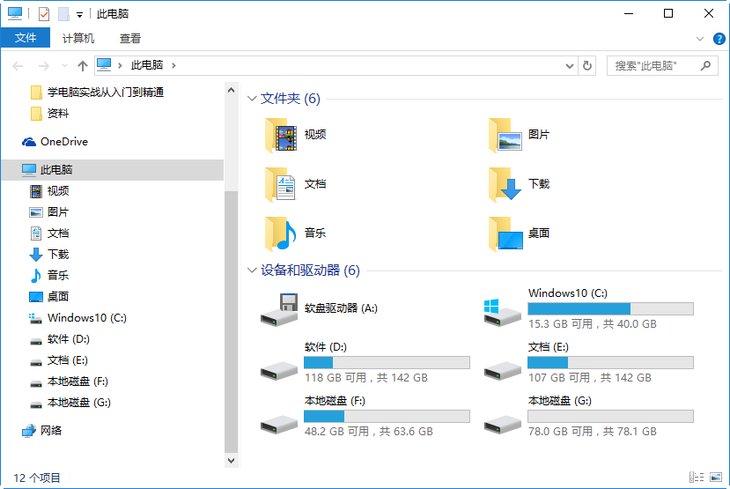Click the 下载 arrow icon in sidebar
This screenshot has height=489, width=730.
tap(36, 255)
